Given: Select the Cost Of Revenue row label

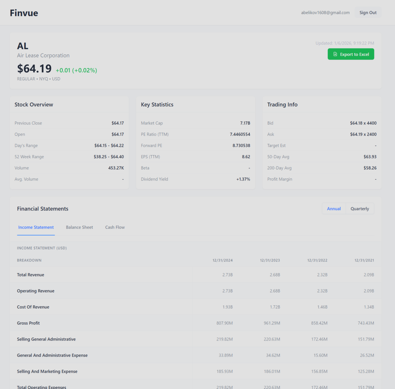Looking at the screenshot, I should click(x=33, y=307).
